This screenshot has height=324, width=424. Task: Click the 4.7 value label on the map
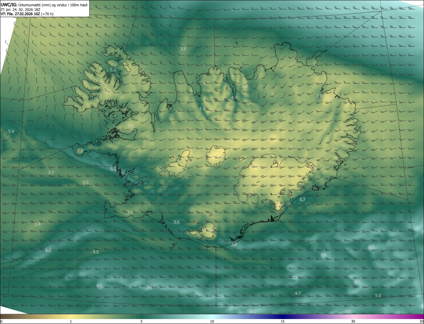298,294
